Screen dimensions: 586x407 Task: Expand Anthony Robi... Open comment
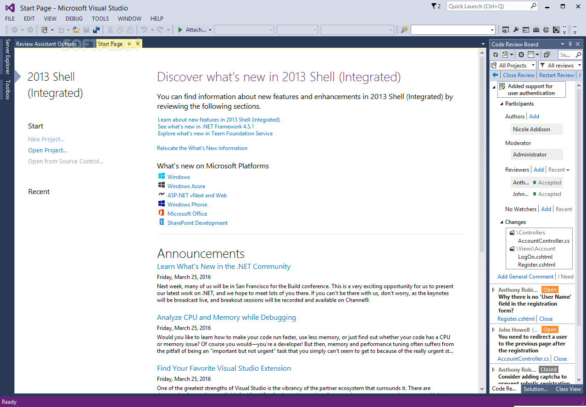point(494,290)
